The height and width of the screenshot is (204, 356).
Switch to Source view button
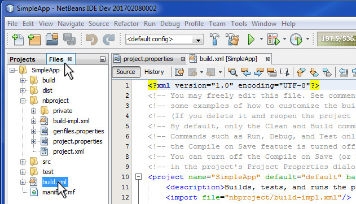tap(126, 72)
